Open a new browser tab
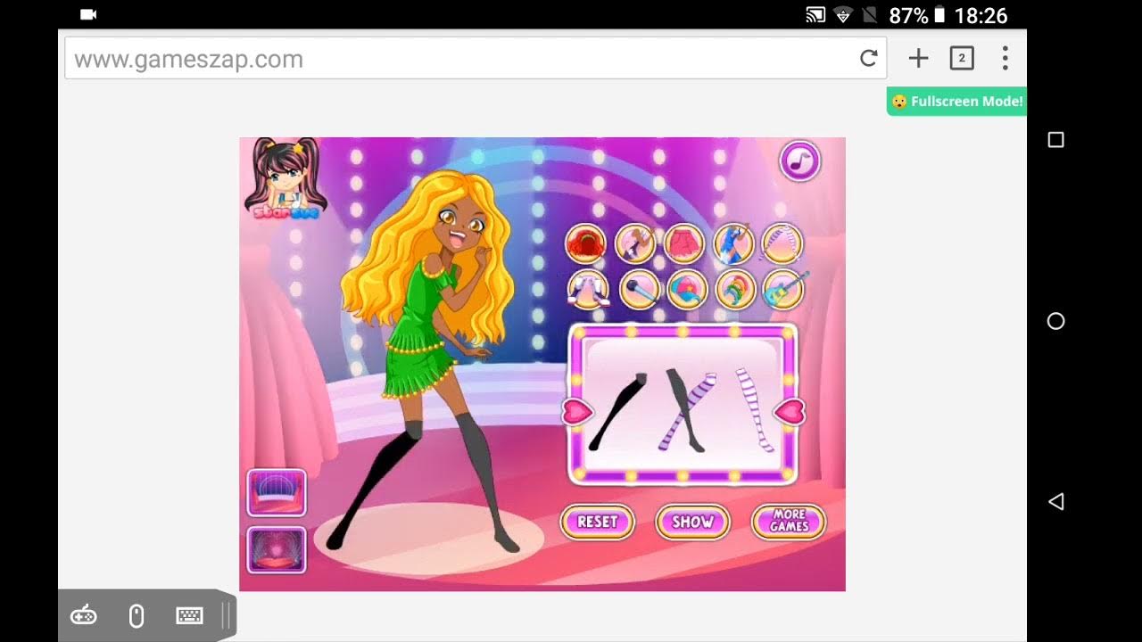This screenshot has width=1142, height=642. (918, 59)
